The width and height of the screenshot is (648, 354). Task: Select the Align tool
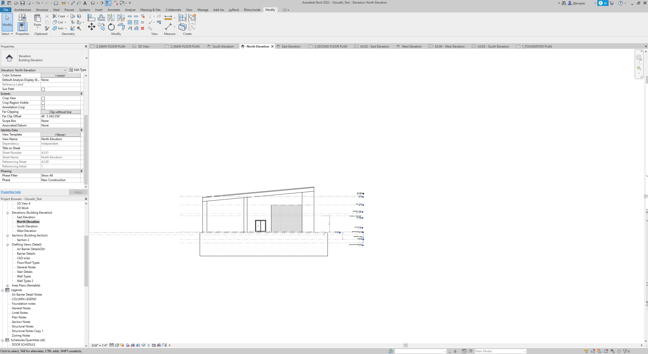(91, 17)
